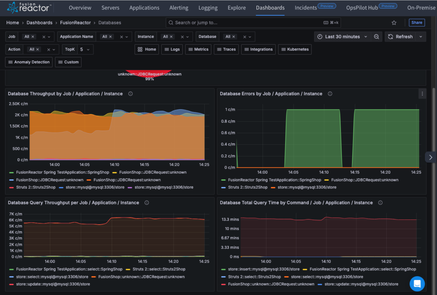This screenshot has width=437, height=295.
Task: Open the refresh interval dropdown arrow
Action: 421,37
